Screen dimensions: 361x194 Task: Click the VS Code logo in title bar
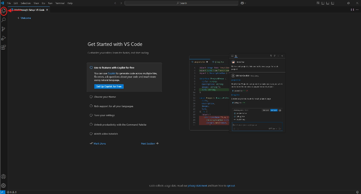[x=3, y=3]
